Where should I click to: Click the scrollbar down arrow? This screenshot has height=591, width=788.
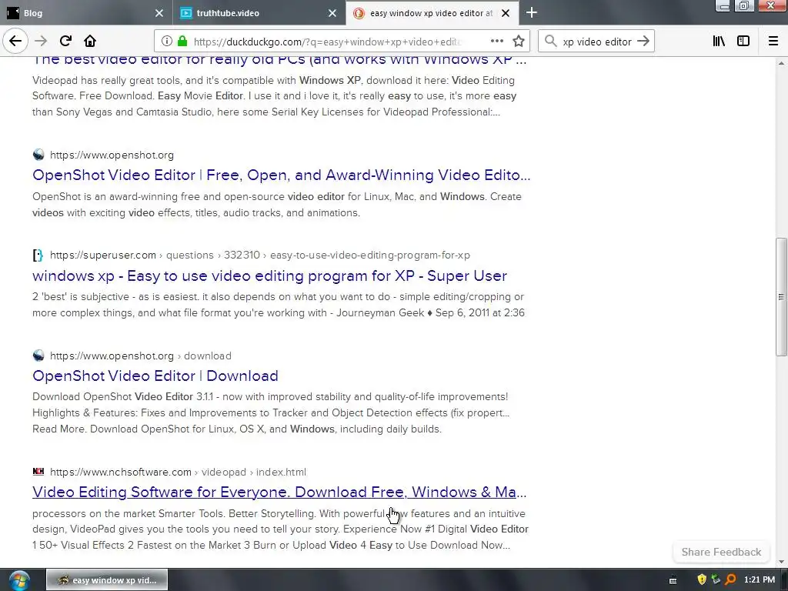[x=781, y=562]
